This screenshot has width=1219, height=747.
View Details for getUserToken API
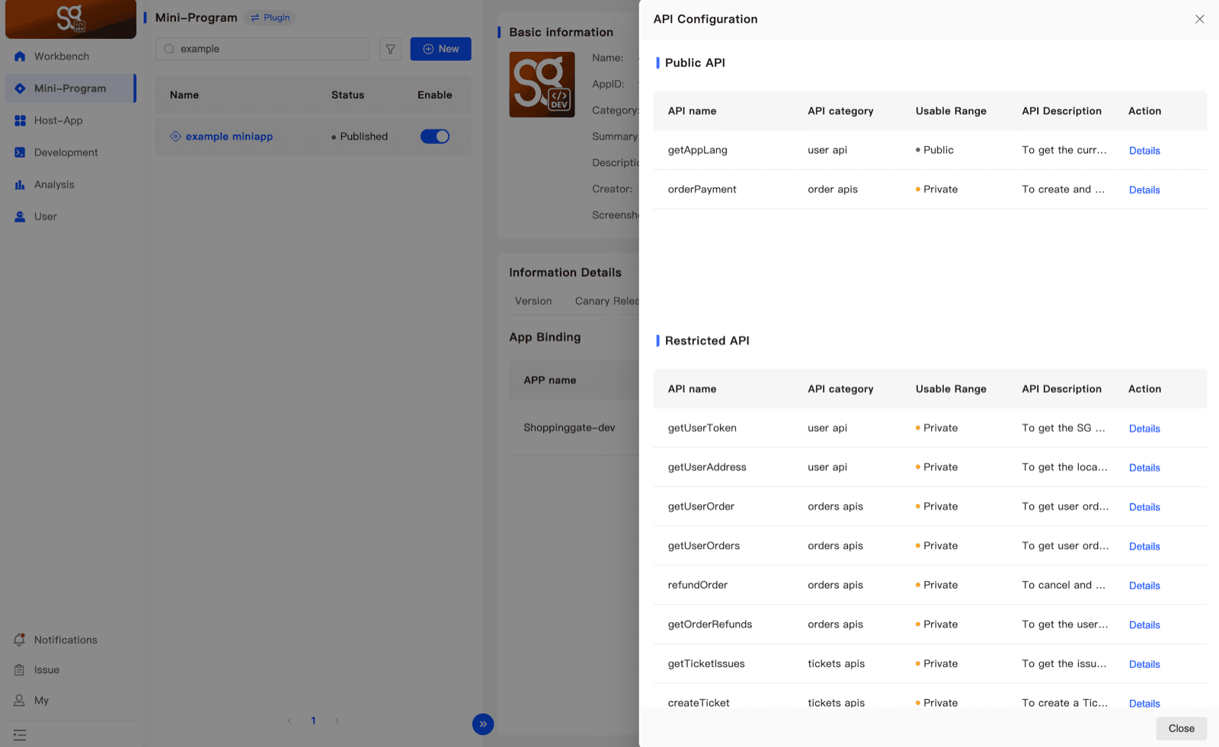pos(1144,429)
